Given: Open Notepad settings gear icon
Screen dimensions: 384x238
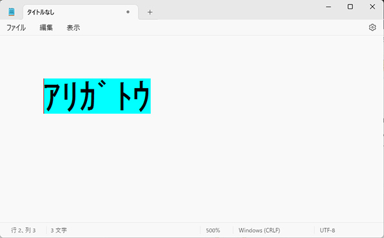Looking at the screenshot, I should 372,28.
